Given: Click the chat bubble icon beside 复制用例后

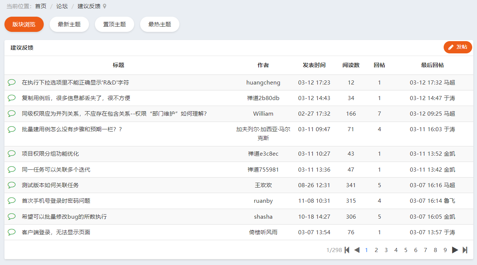Looking at the screenshot, I should tap(12, 98).
